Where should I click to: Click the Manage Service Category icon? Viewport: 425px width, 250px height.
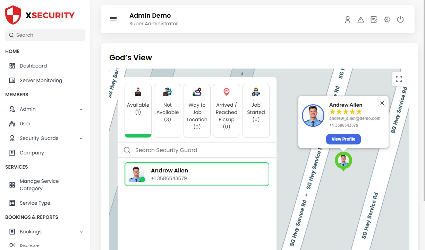(12, 185)
